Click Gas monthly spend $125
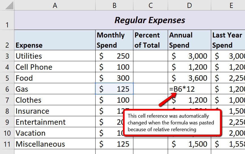245x154 pixels. coord(114,89)
